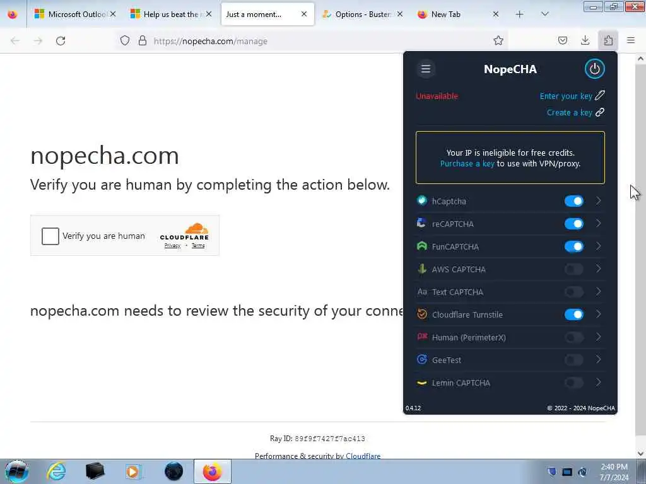Expand Lemin CAPTCHA settings chevron
This screenshot has height=484, width=646.
point(599,383)
